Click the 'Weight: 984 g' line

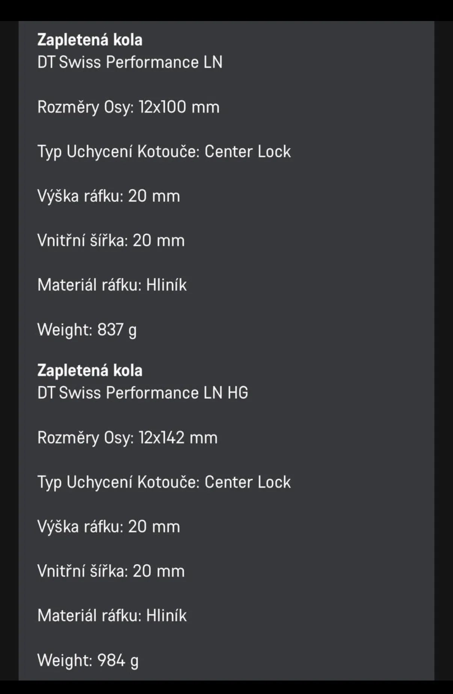[x=88, y=660]
